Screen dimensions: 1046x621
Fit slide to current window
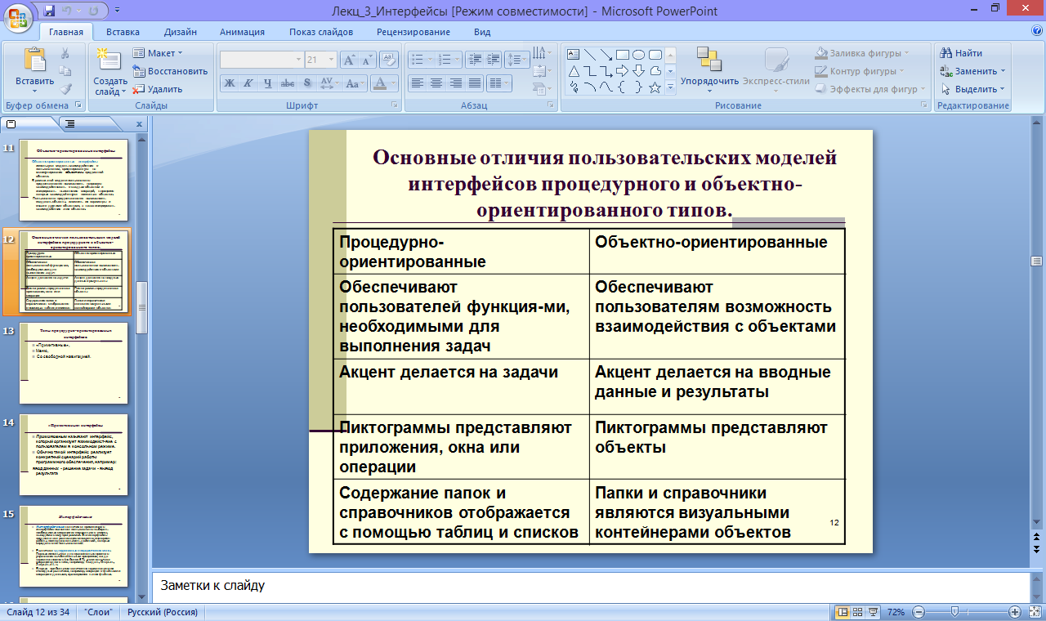pyautogui.click(x=1035, y=612)
